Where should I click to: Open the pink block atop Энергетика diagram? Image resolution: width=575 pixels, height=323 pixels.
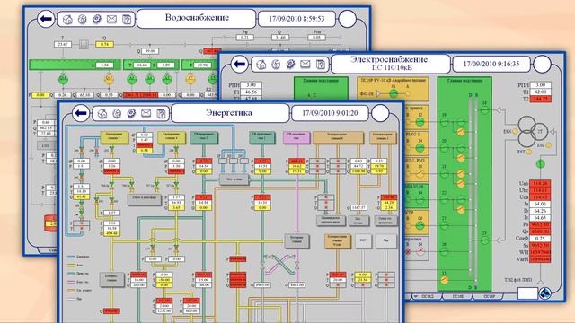point(296,137)
